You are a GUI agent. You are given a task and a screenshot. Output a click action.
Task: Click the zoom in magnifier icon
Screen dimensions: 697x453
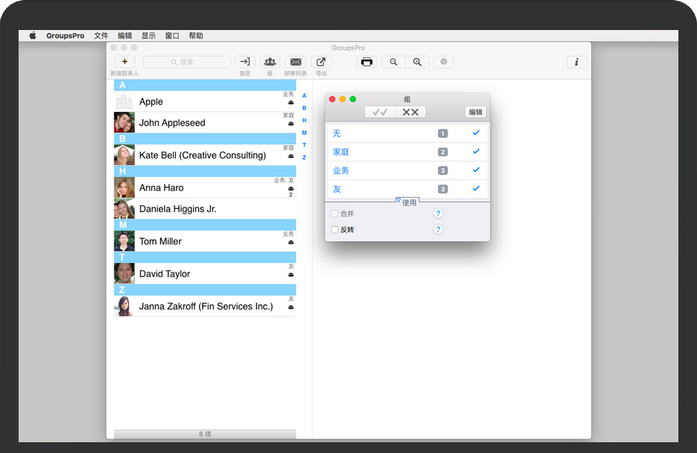tap(417, 62)
